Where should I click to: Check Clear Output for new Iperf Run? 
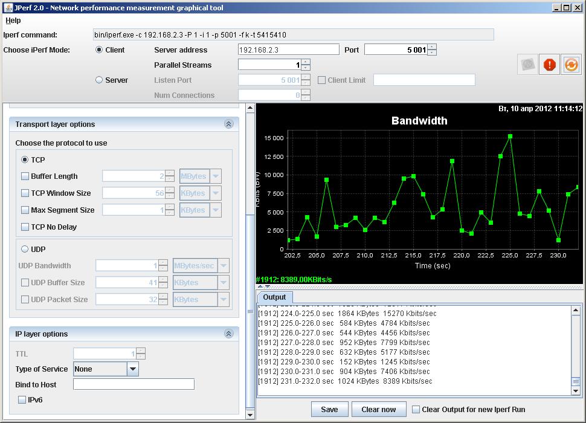[416, 410]
